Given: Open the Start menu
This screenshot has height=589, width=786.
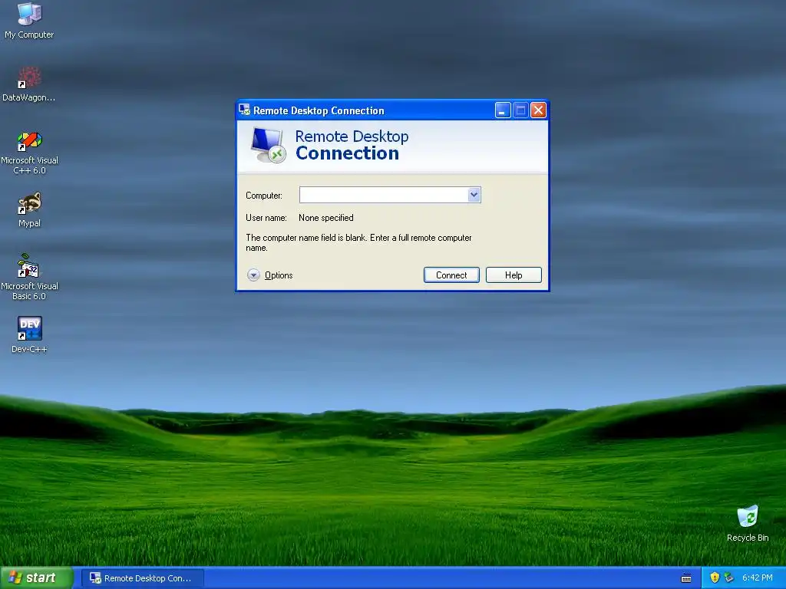Looking at the screenshot, I should [x=37, y=577].
